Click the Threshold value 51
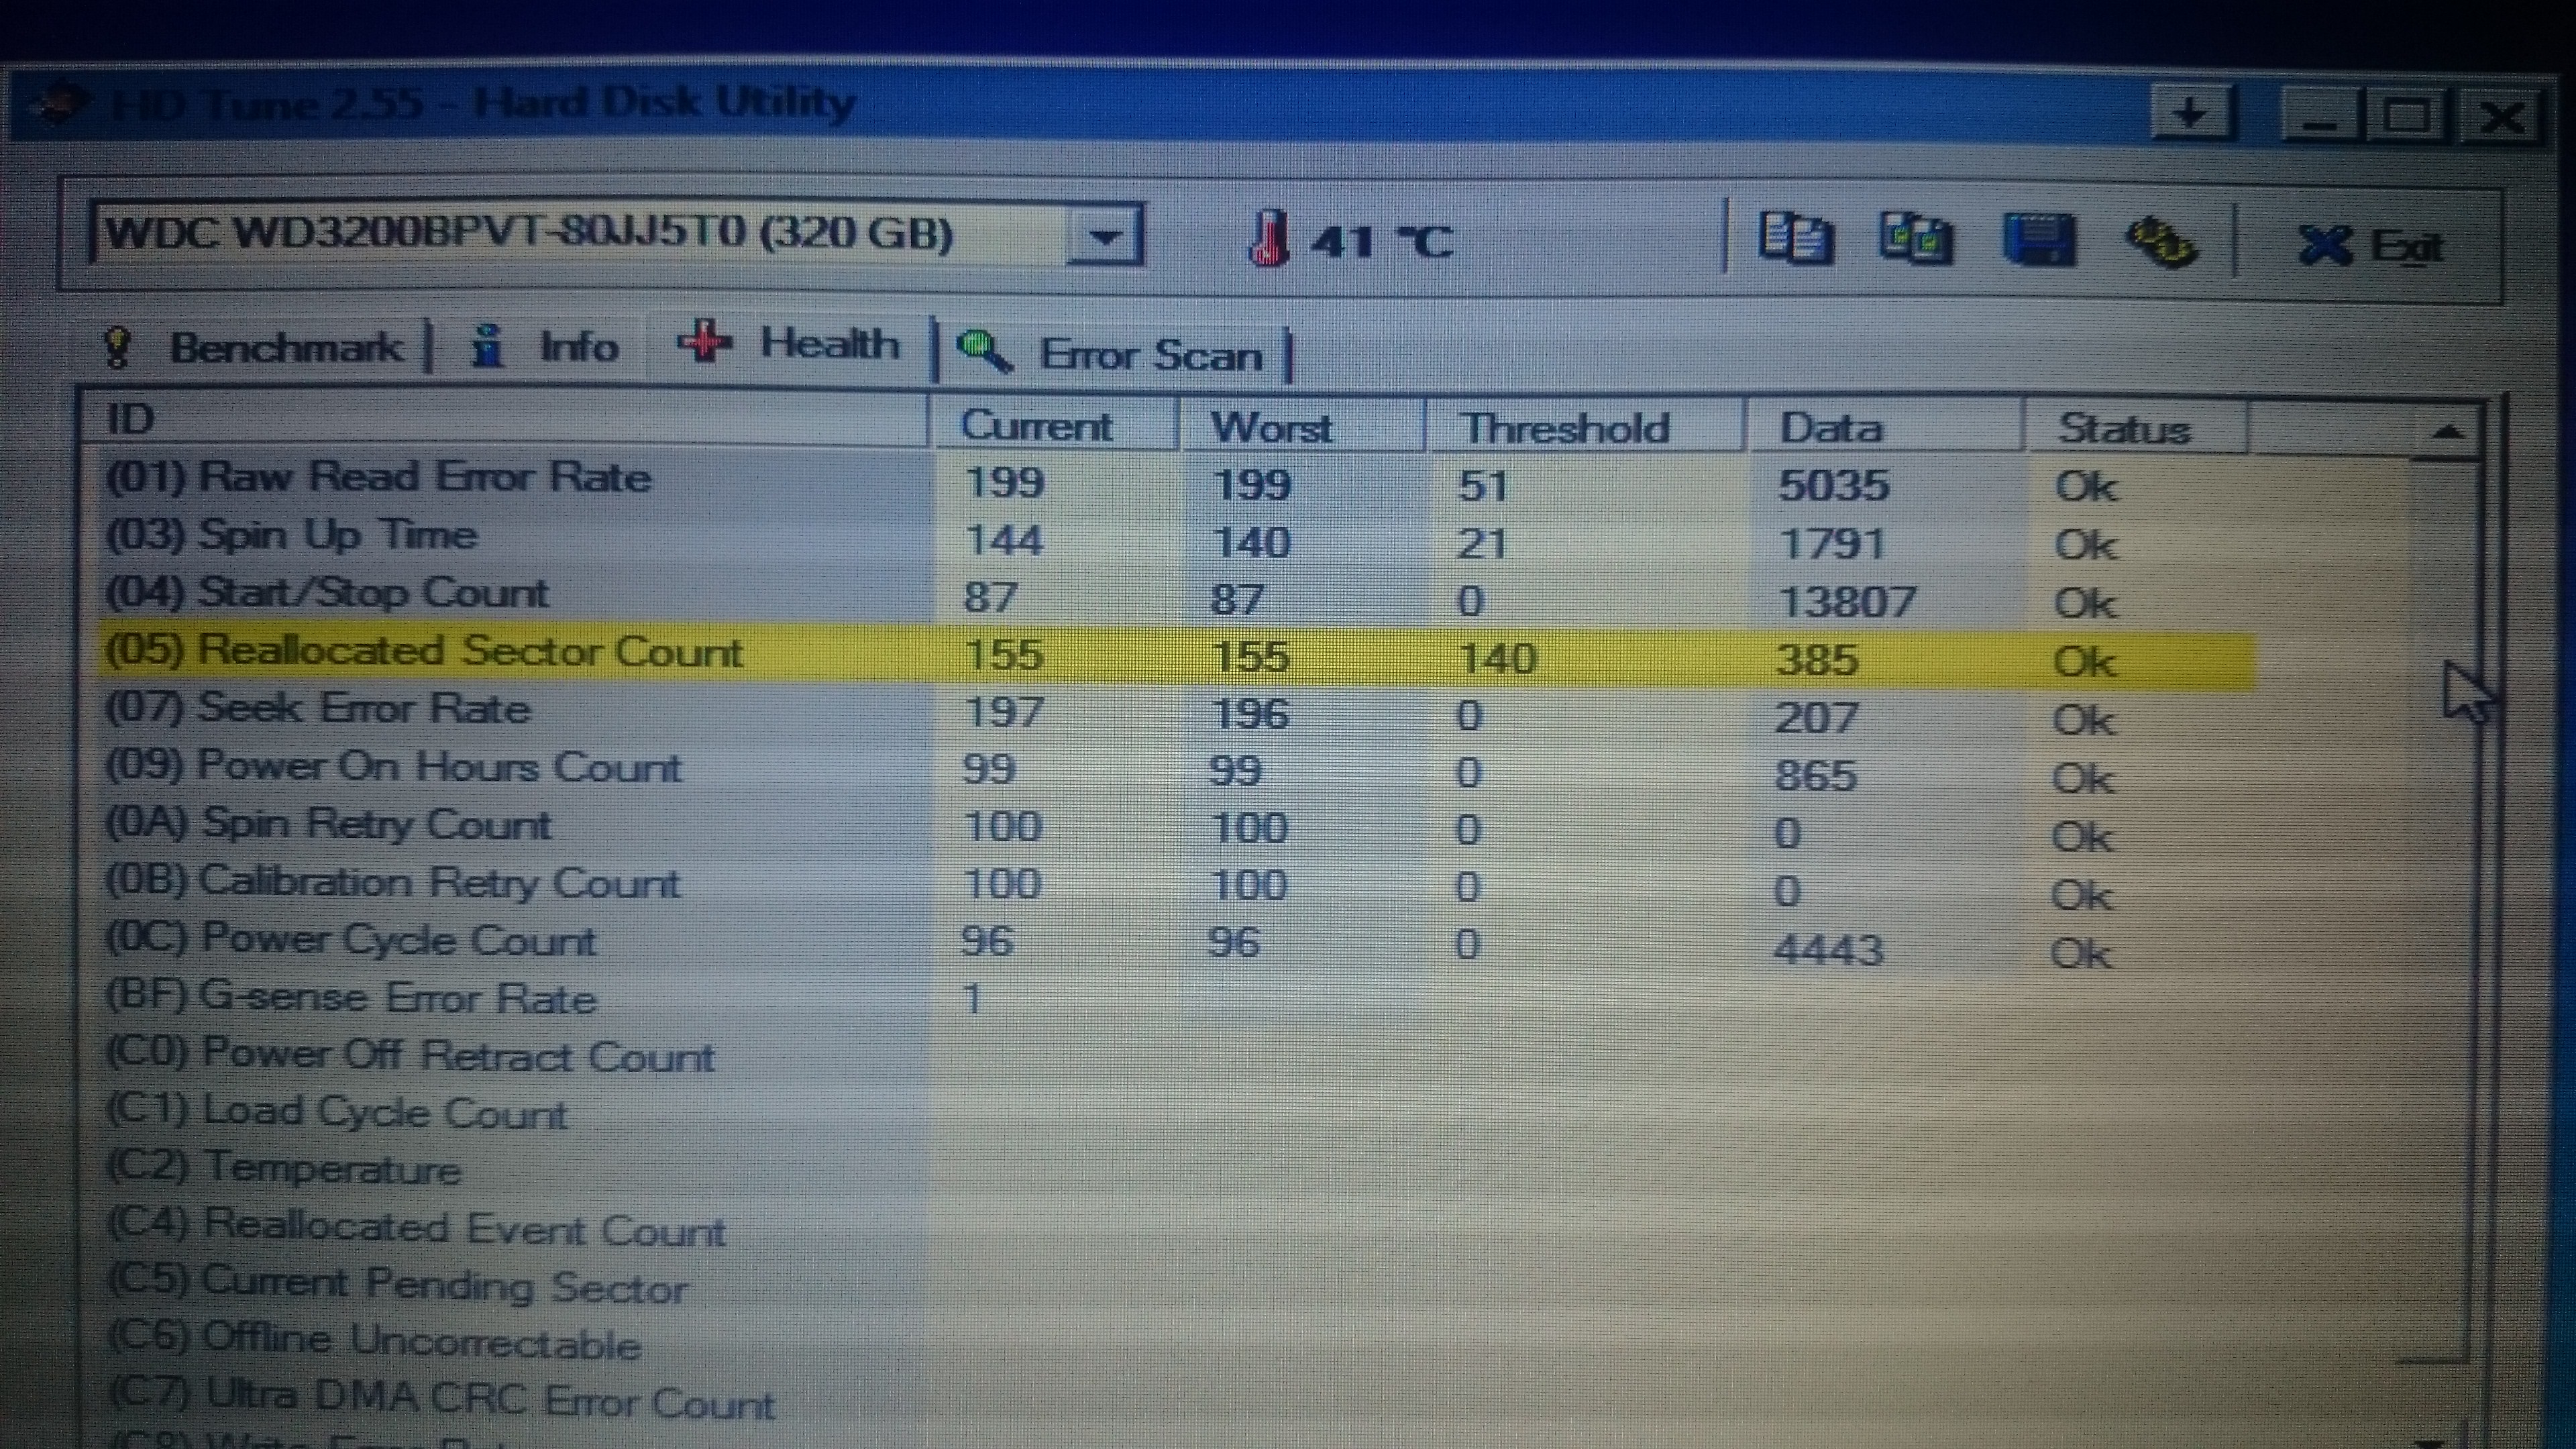2576x1449 pixels. pyautogui.click(x=1482, y=486)
